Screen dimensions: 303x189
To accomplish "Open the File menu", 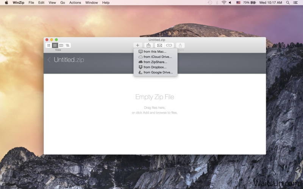I will click(x=31, y=3).
